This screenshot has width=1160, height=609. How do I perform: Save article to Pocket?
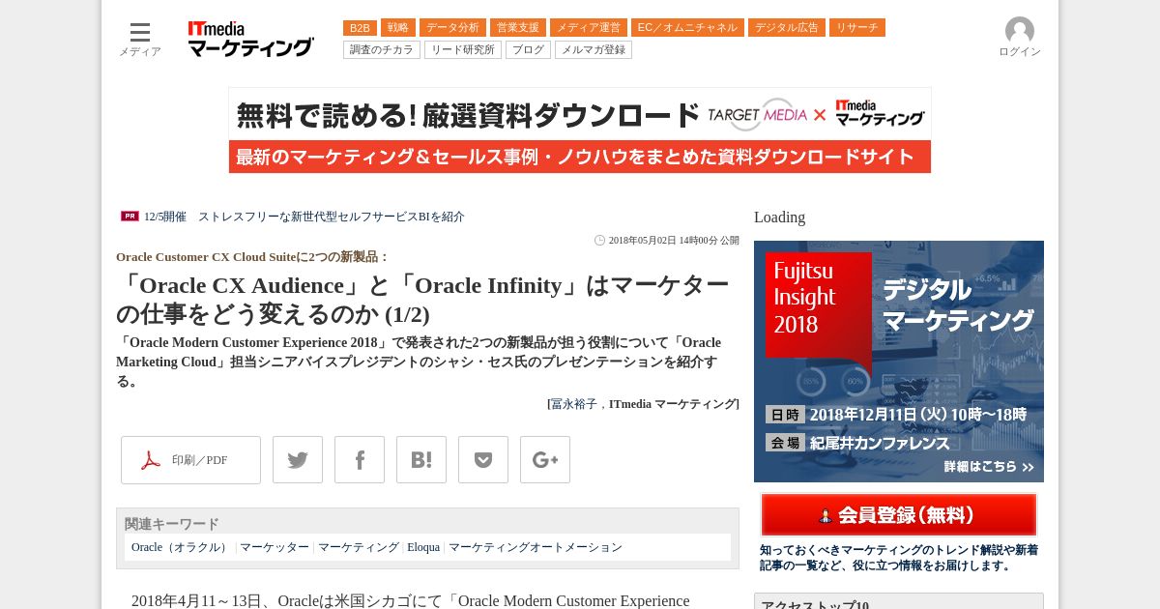(x=483, y=460)
